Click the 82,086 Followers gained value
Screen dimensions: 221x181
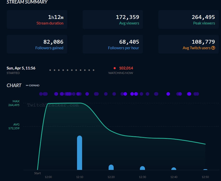pyautogui.click(x=53, y=42)
